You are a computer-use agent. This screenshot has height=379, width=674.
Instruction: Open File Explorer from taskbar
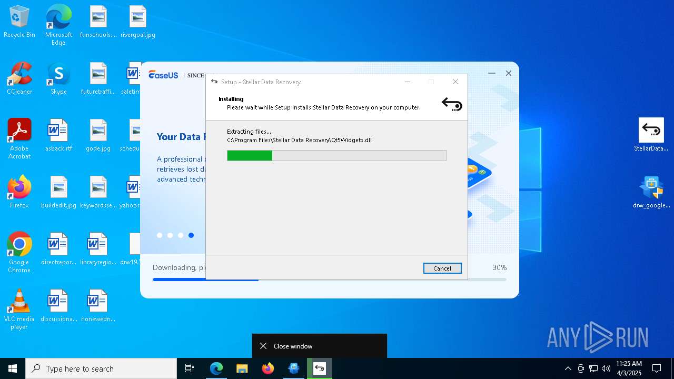[x=242, y=368]
